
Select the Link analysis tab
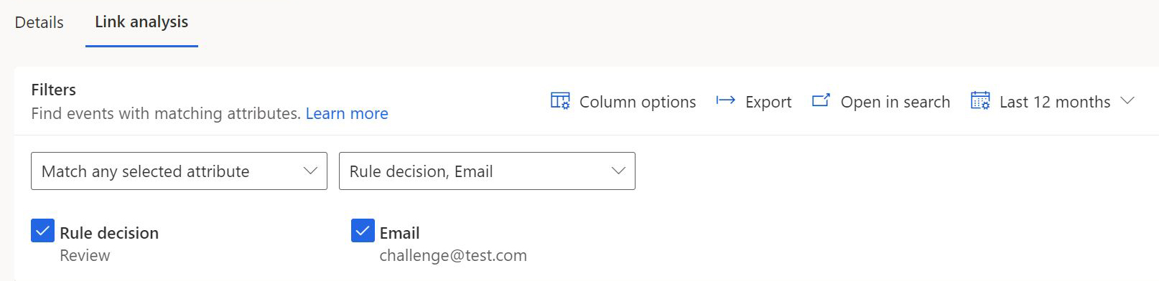pos(141,22)
